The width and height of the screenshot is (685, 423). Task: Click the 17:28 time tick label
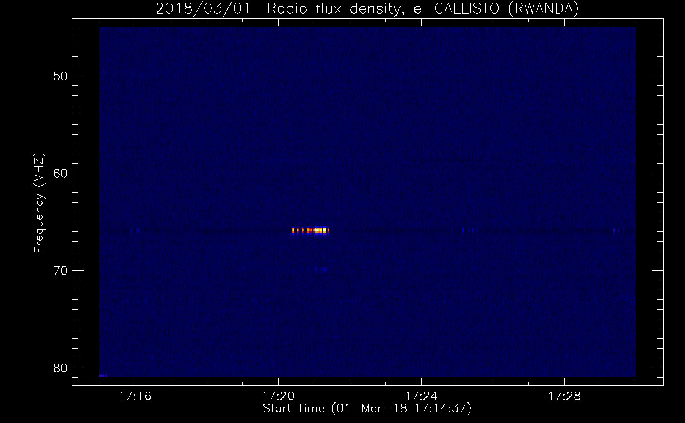tap(564, 396)
